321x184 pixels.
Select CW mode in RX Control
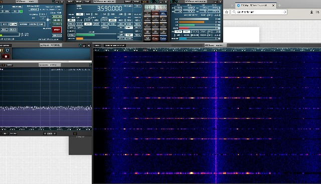click(x=104, y=14)
